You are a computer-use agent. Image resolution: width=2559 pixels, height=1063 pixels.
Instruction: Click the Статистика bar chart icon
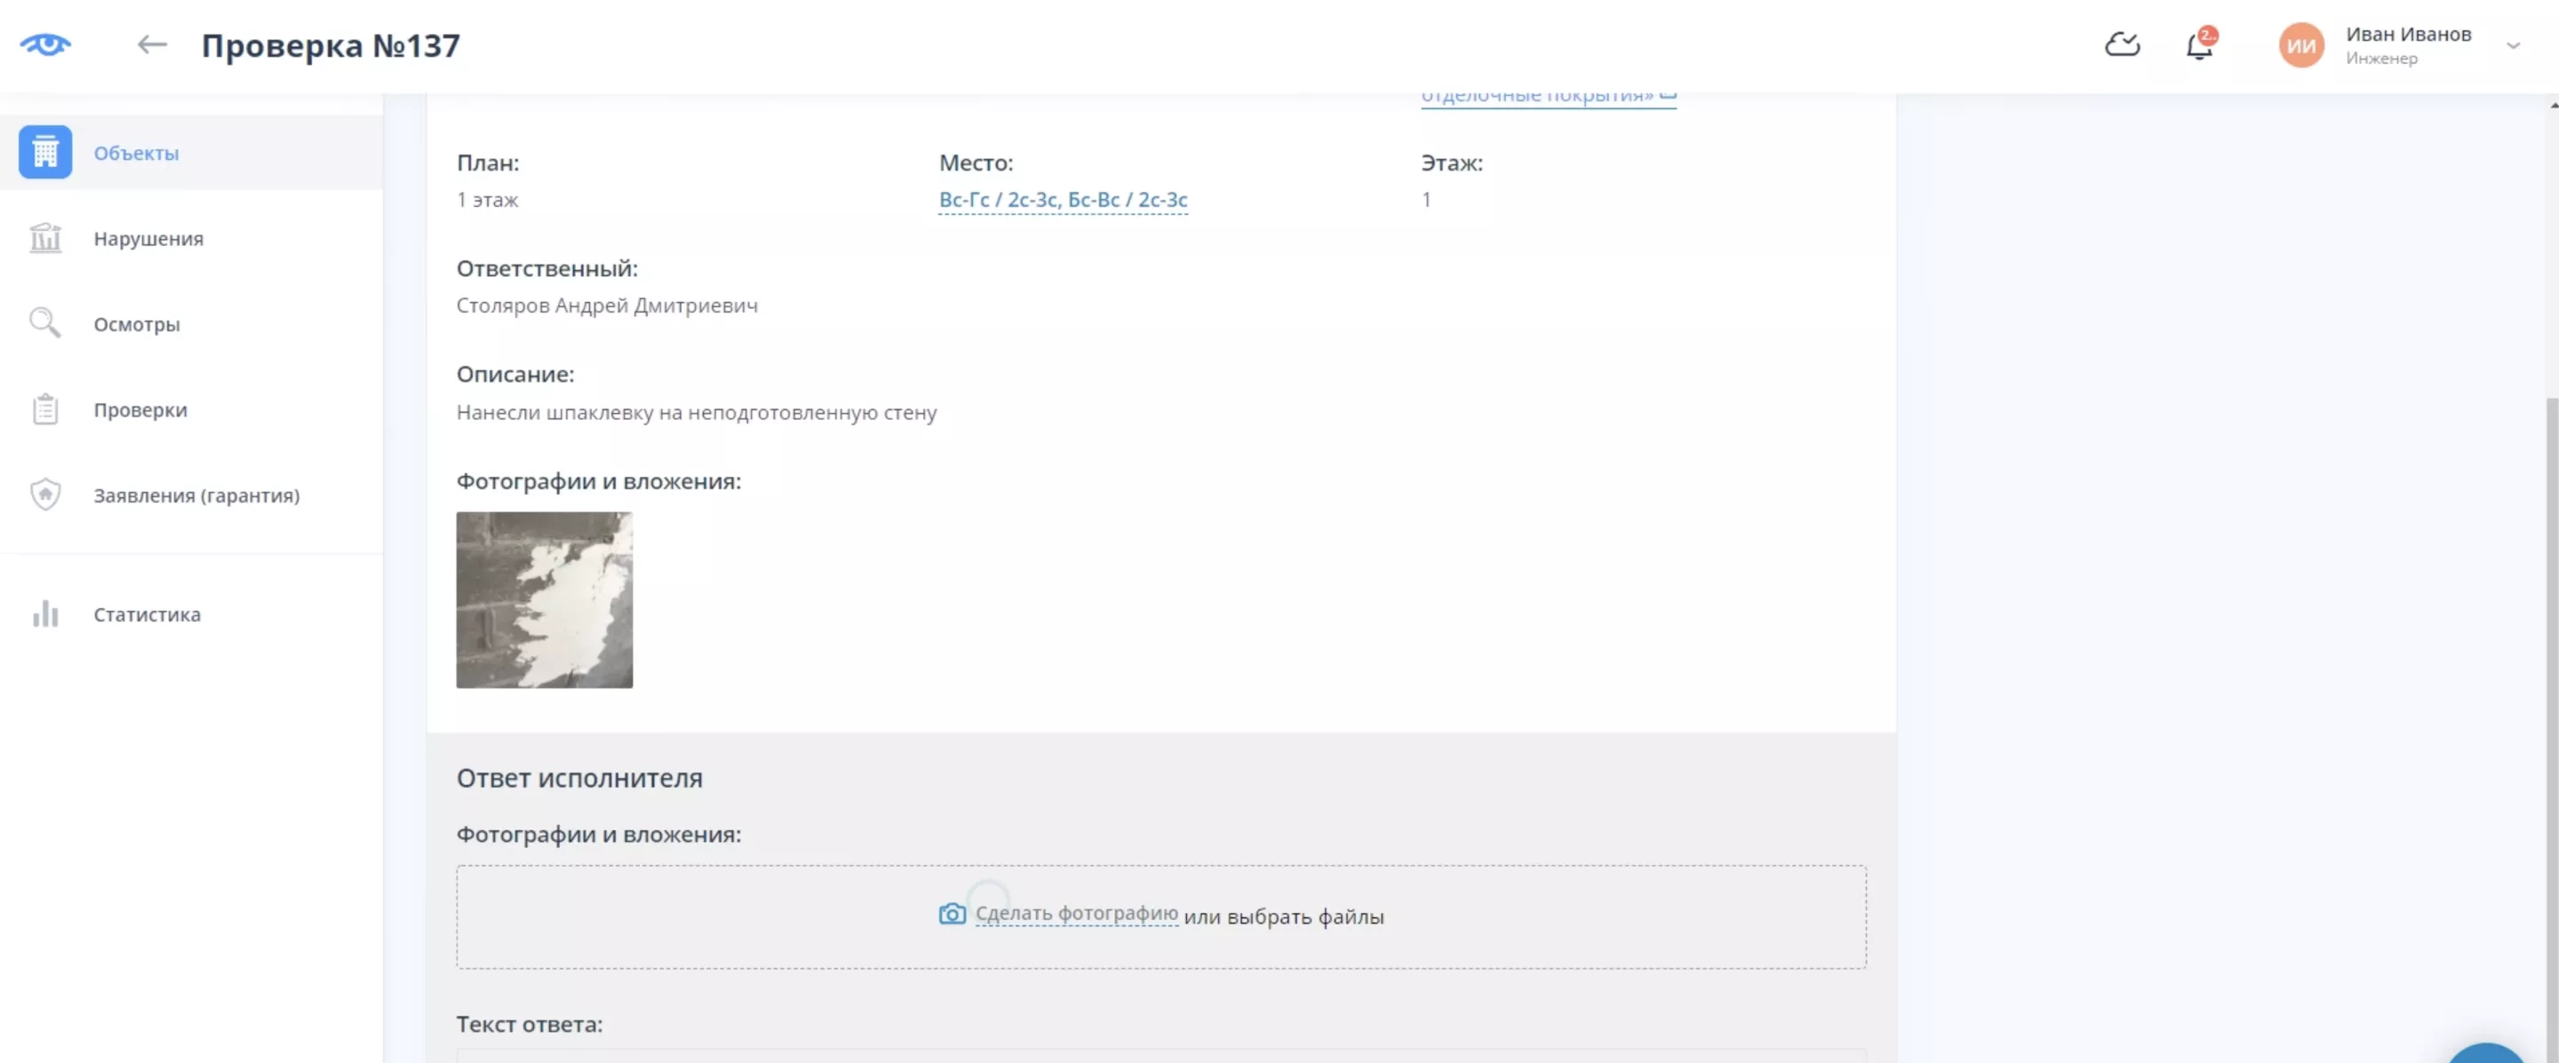pos(45,614)
